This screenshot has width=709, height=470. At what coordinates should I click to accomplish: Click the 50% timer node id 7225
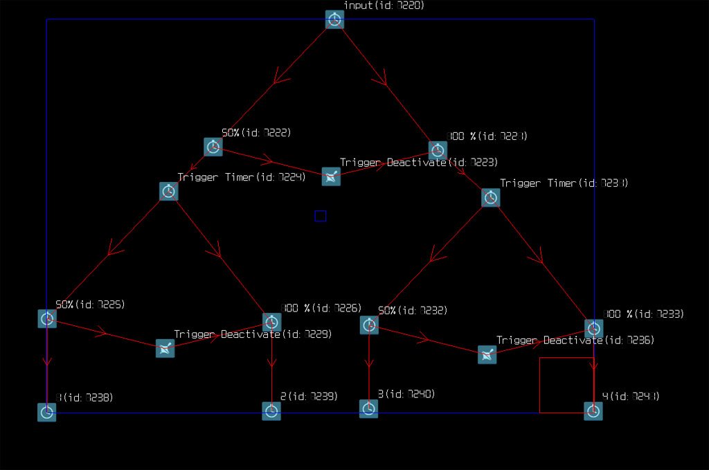click(48, 318)
